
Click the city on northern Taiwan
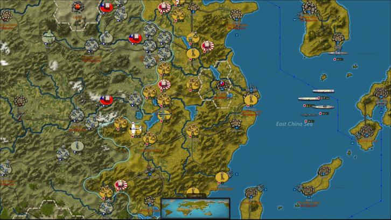251,192
